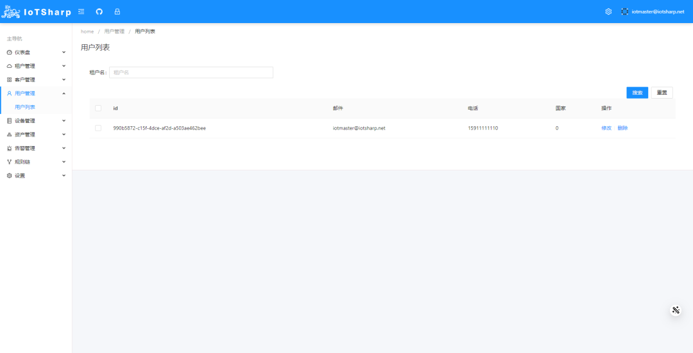Click the 用户列表 breadcrumb text

coord(145,31)
